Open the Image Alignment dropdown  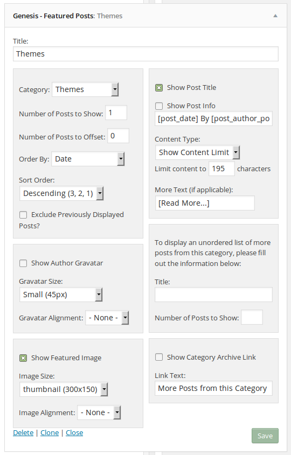(99, 412)
